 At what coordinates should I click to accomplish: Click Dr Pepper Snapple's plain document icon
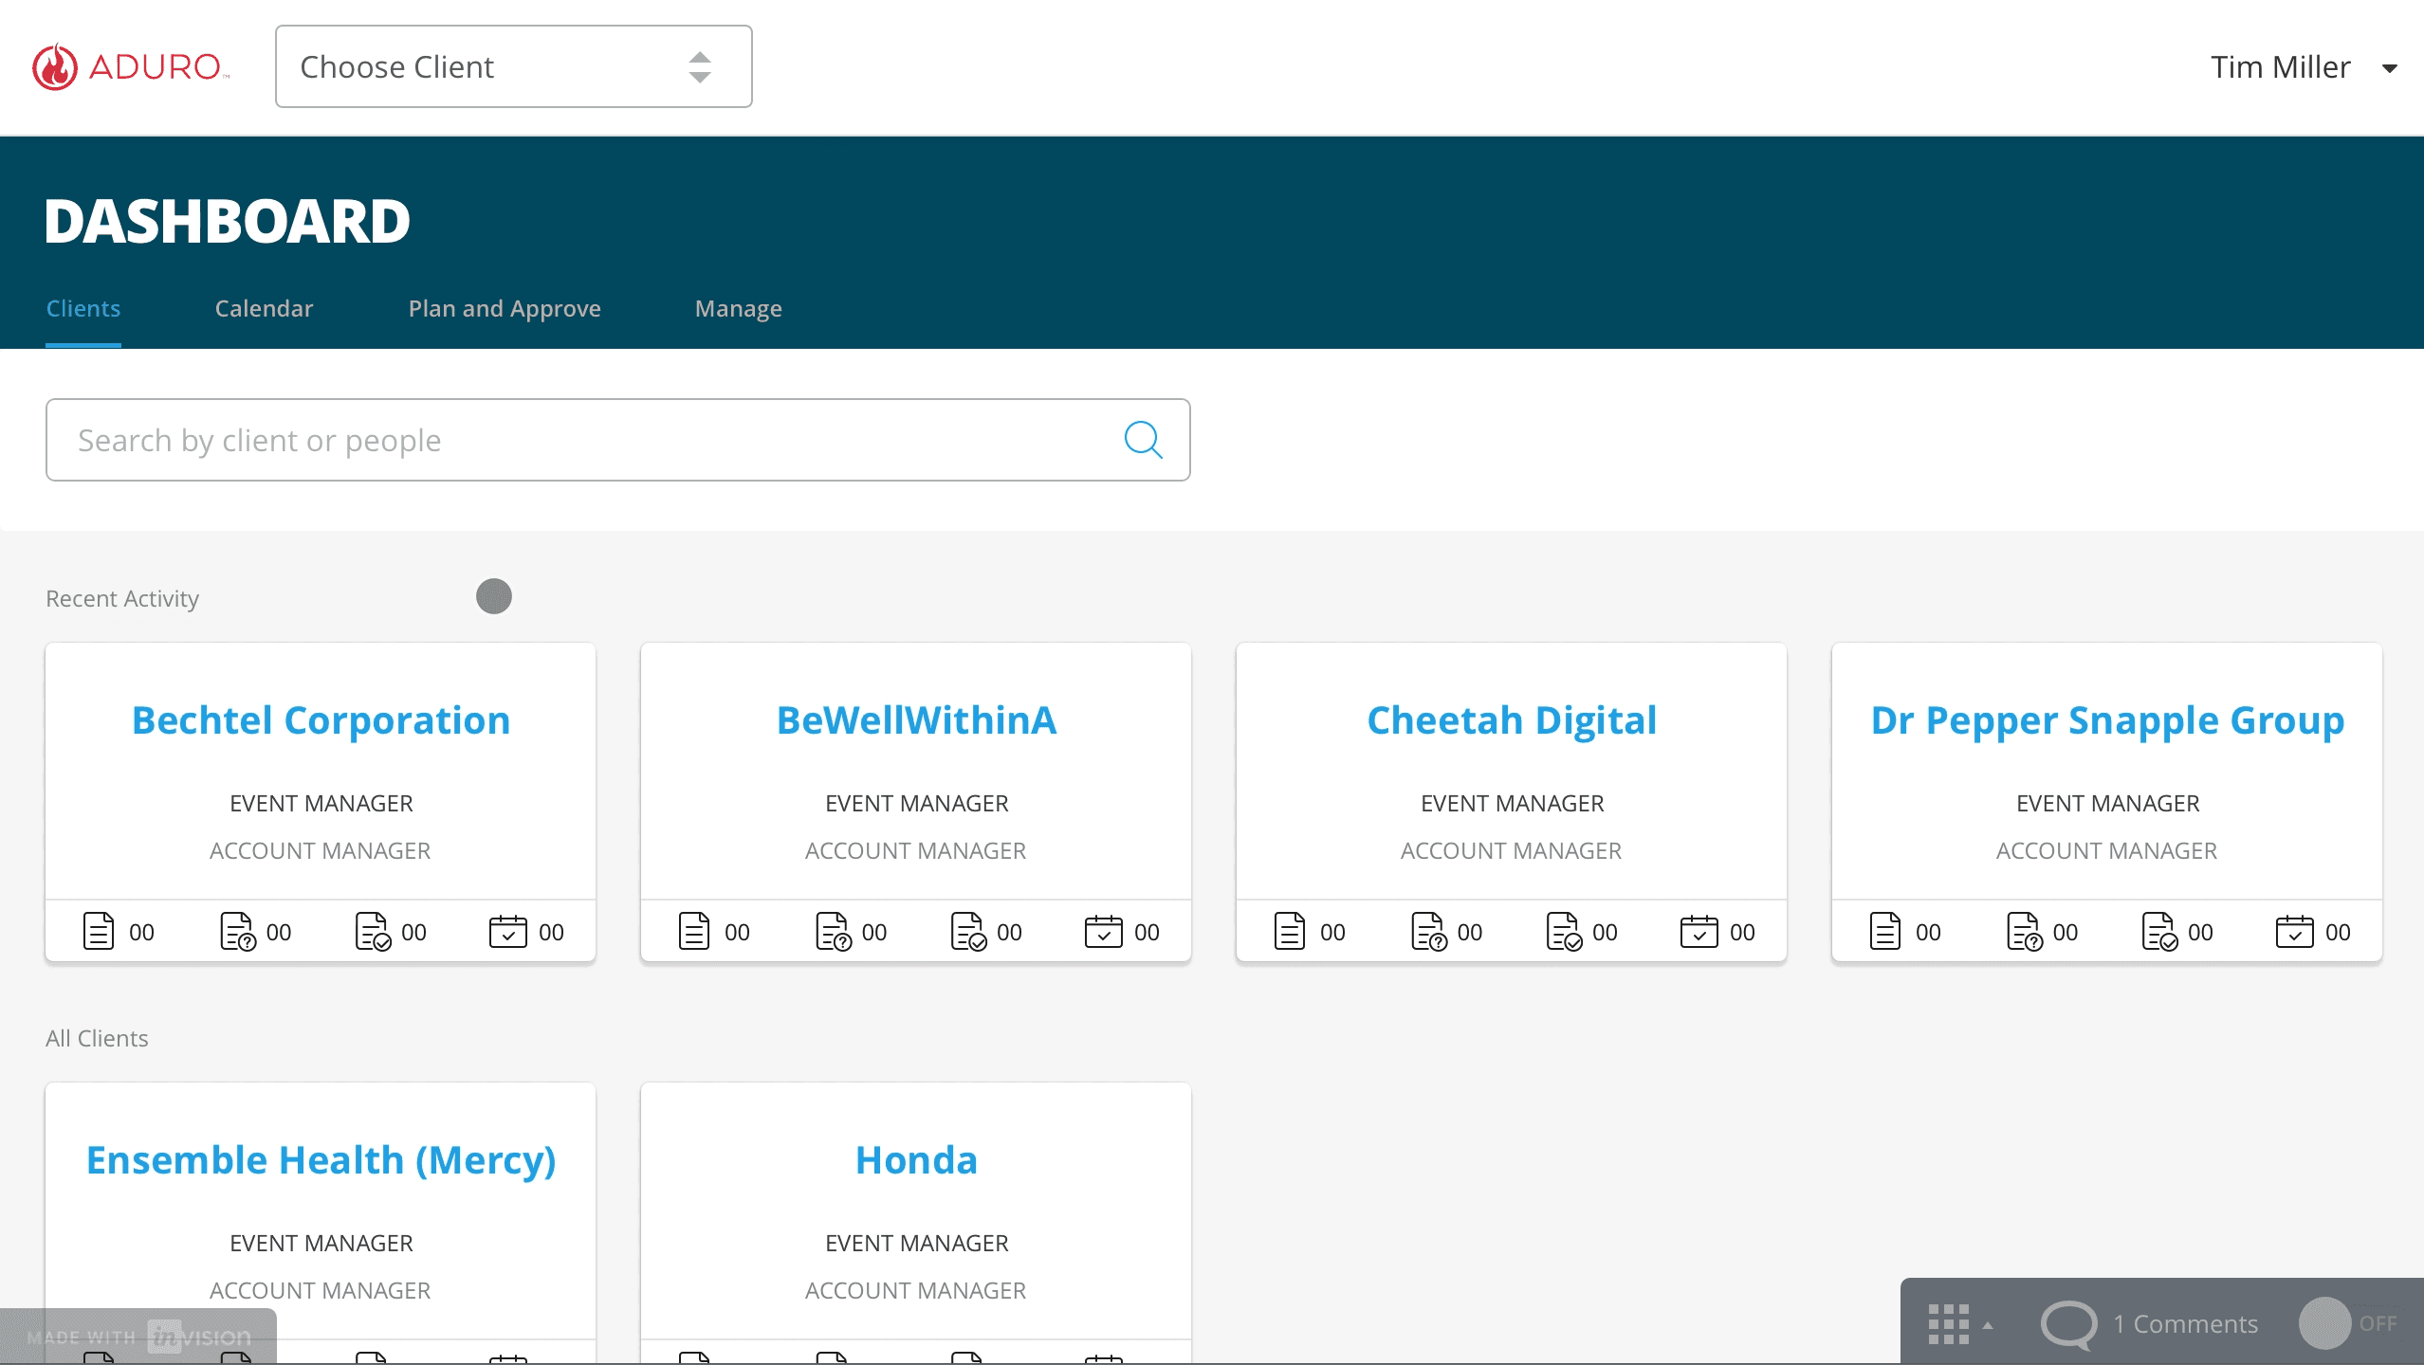point(1884,931)
